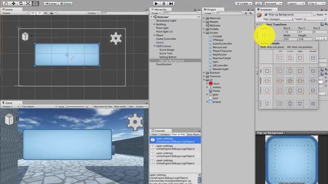Select the Console tab
The height and width of the screenshot is (184, 328).
(x=160, y=131)
